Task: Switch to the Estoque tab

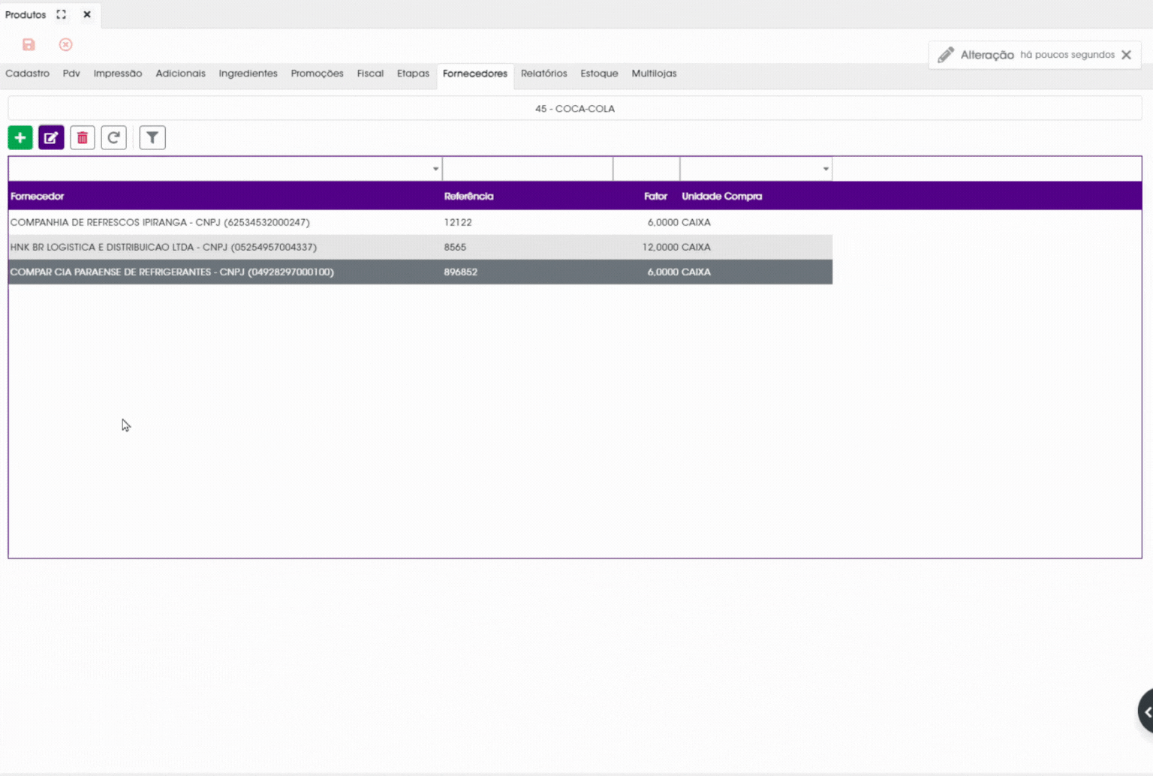Action: (x=600, y=74)
